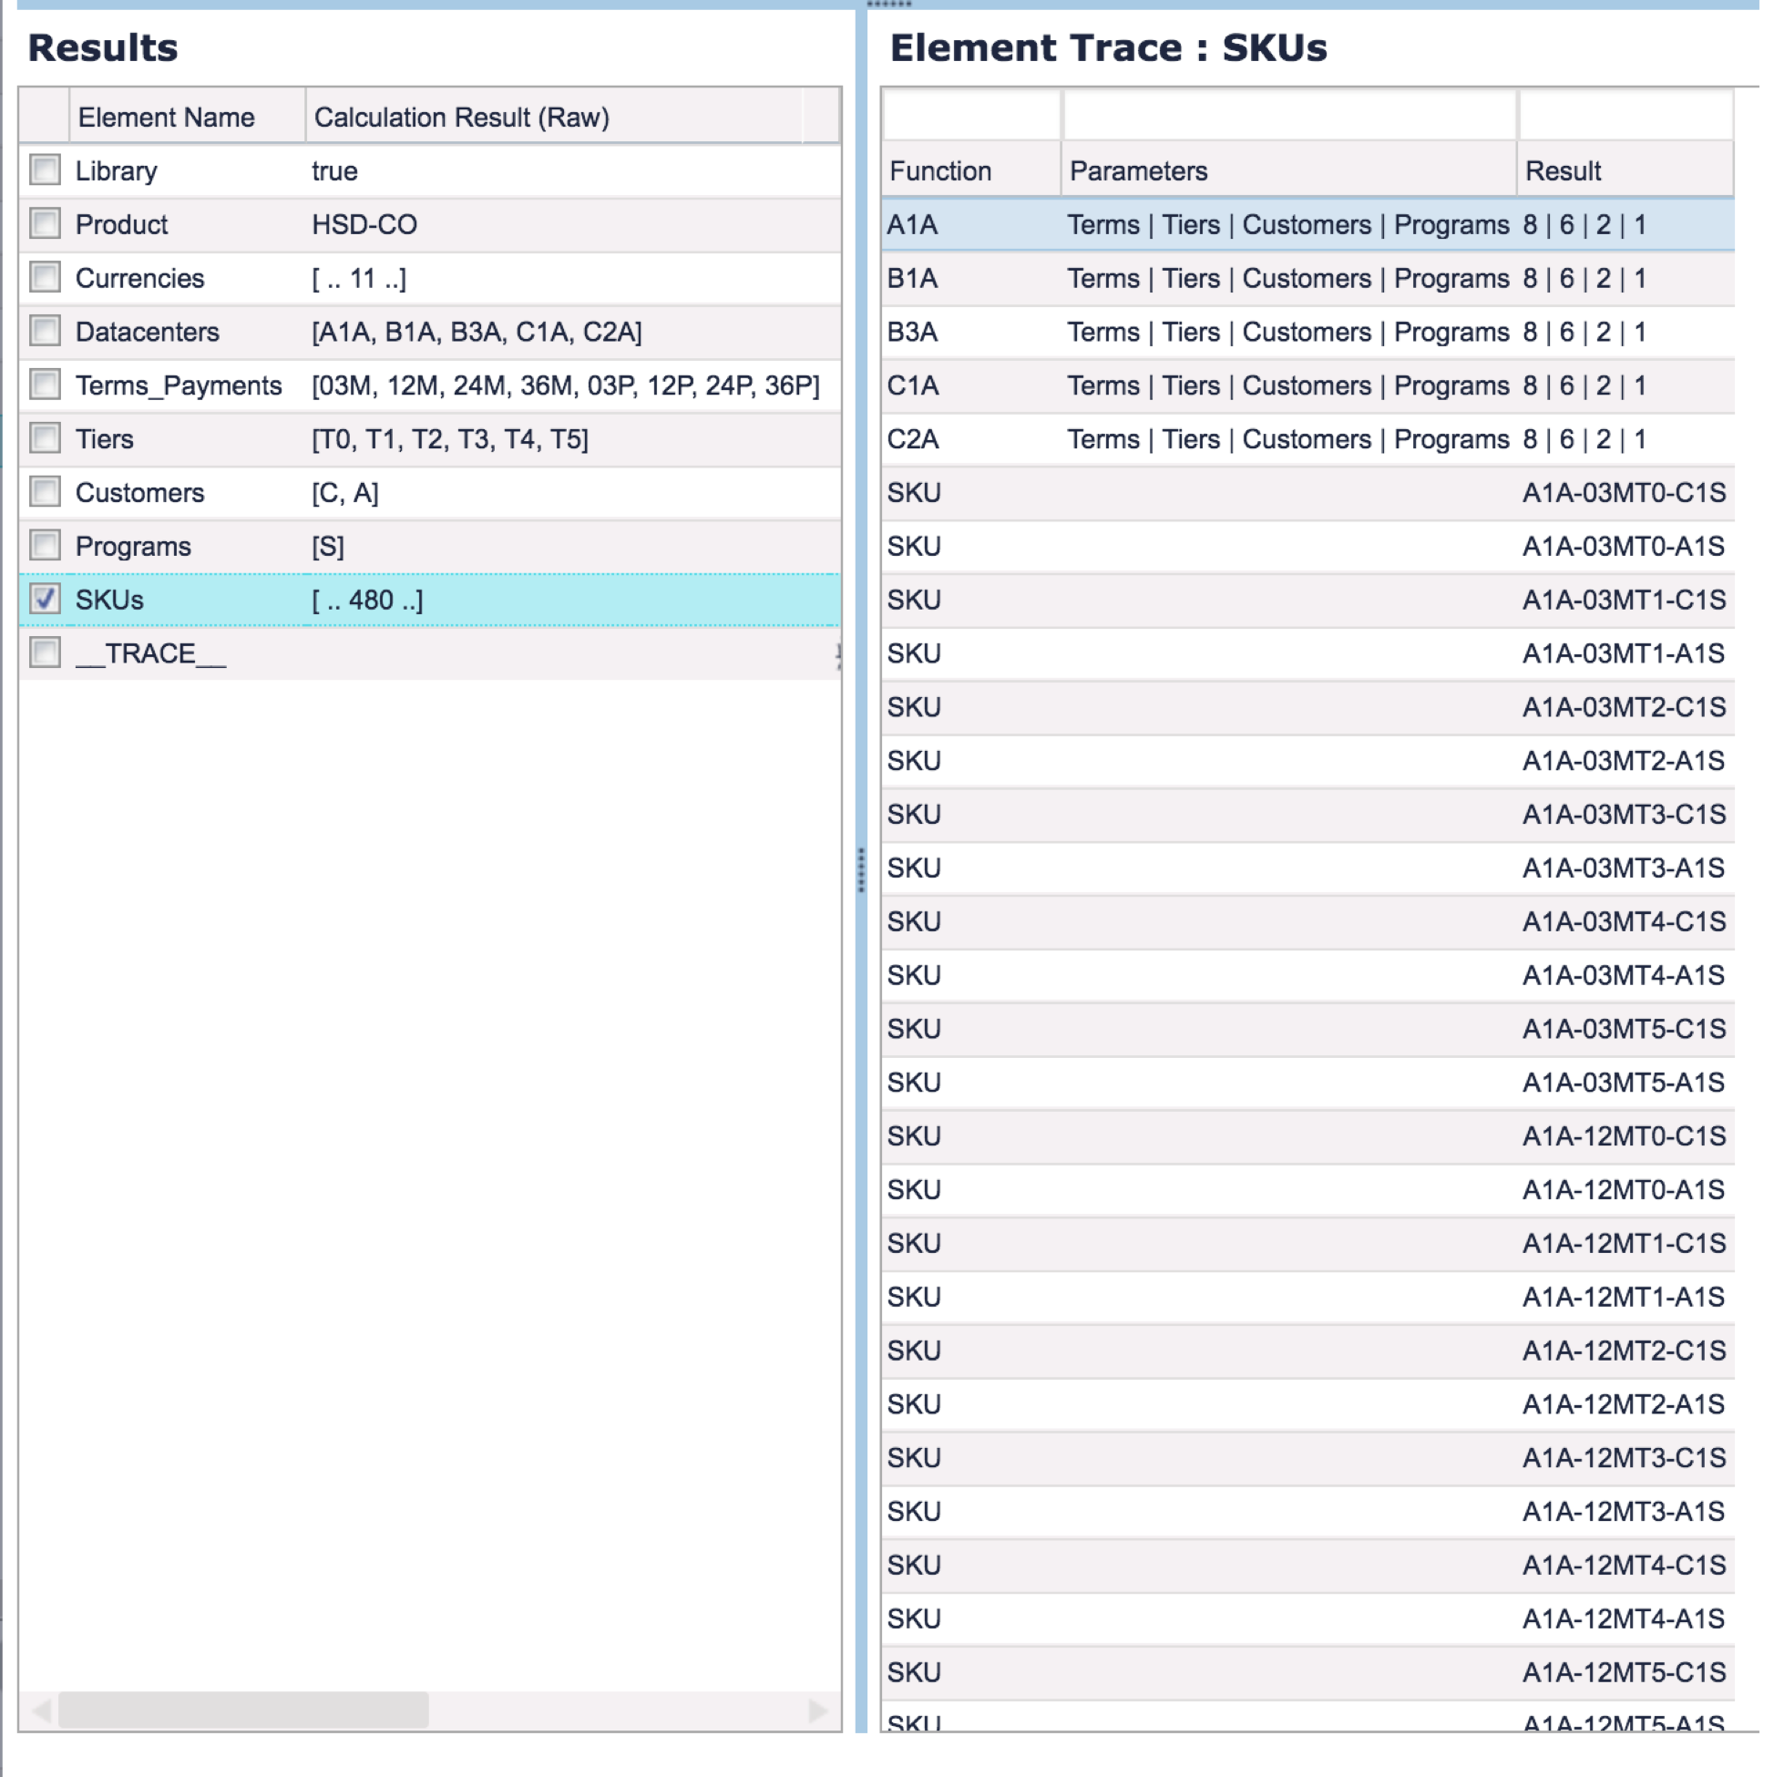Select the Terms_Payments checkbox
1774x1777 pixels.
[44, 385]
